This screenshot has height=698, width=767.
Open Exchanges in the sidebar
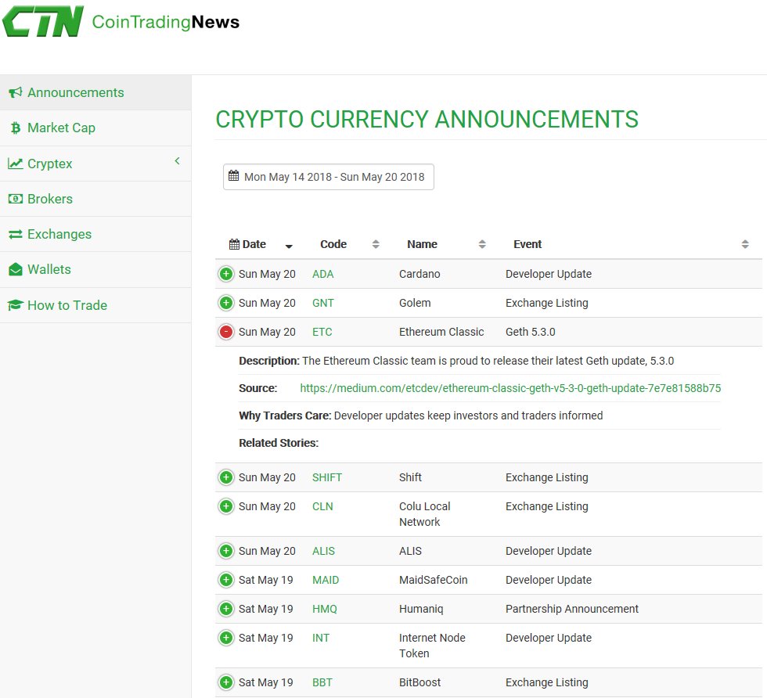tap(95, 234)
